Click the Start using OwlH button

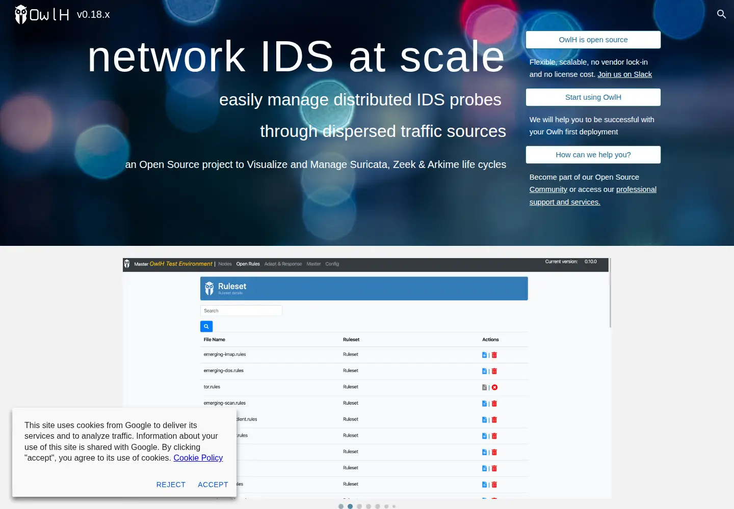coord(593,97)
